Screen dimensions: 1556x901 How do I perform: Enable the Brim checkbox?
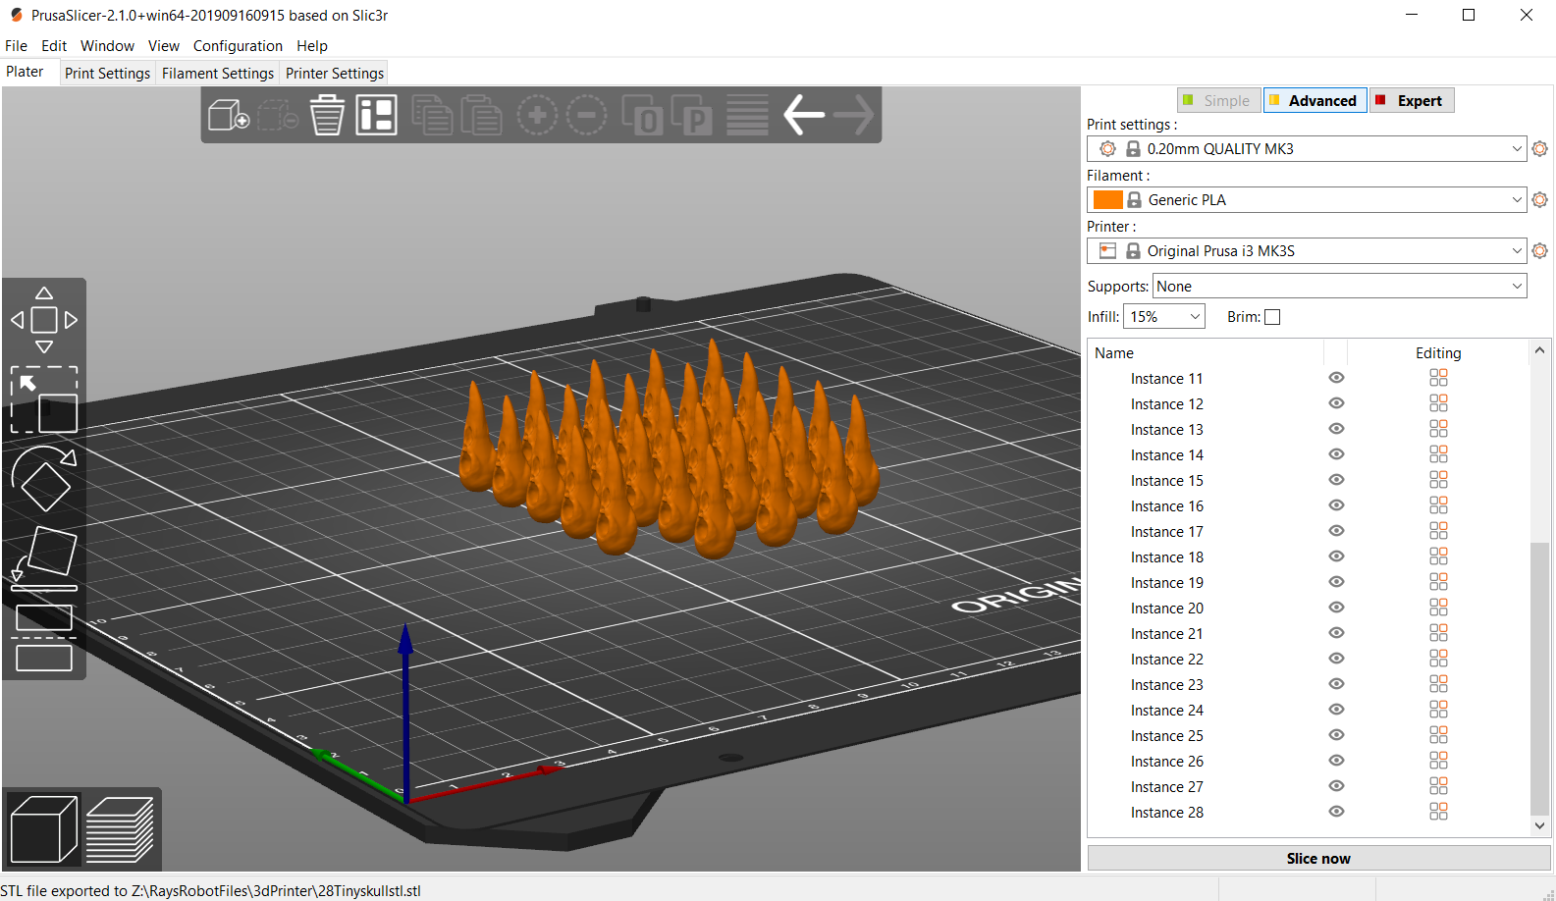pyautogui.click(x=1272, y=317)
